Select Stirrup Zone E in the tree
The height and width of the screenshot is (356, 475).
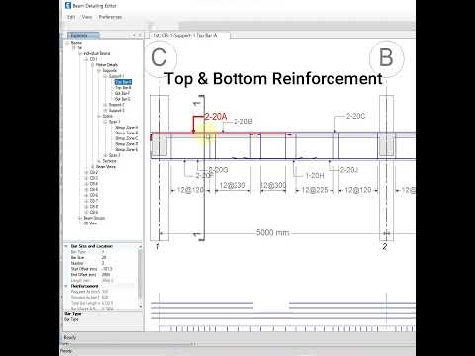coord(127,149)
